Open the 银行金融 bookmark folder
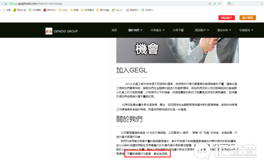 click(x=103, y=10)
